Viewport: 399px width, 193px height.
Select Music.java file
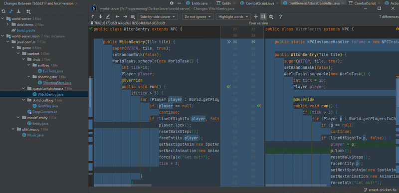click(35, 135)
